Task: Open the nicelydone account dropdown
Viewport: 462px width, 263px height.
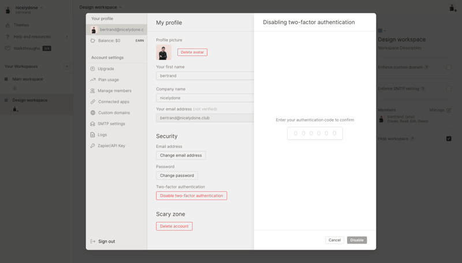Action: pyautogui.click(x=29, y=8)
